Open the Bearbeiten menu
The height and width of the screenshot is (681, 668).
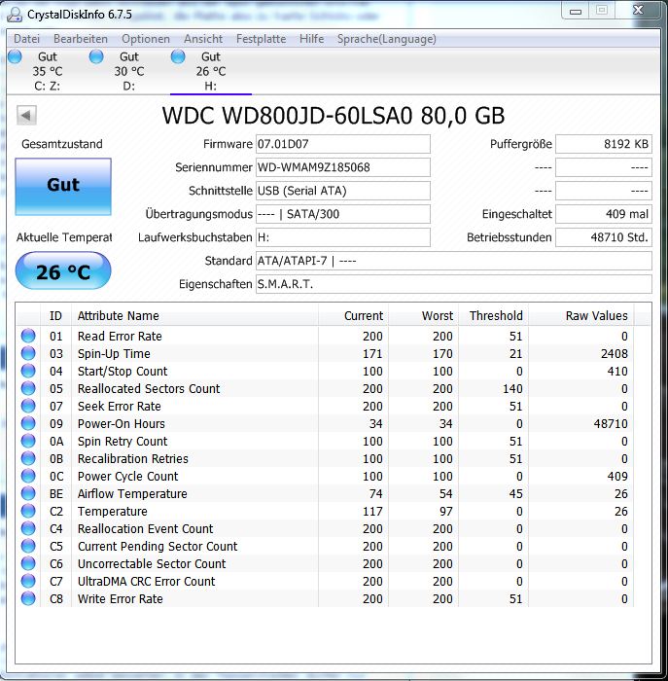click(x=81, y=39)
